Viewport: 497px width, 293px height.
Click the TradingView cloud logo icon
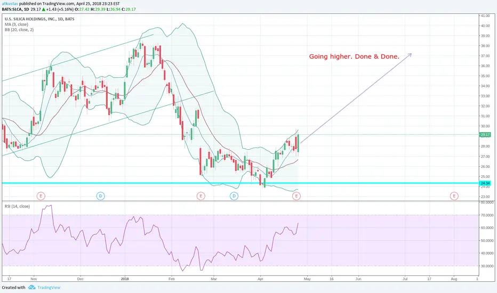click(31, 287)
